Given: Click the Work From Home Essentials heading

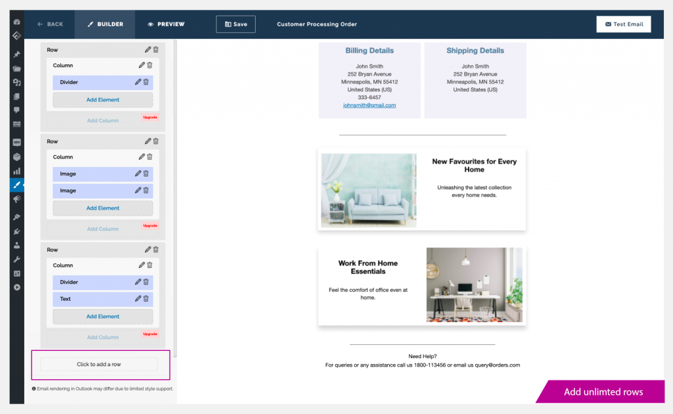Looking at the screenshot, I should point(368,267).
